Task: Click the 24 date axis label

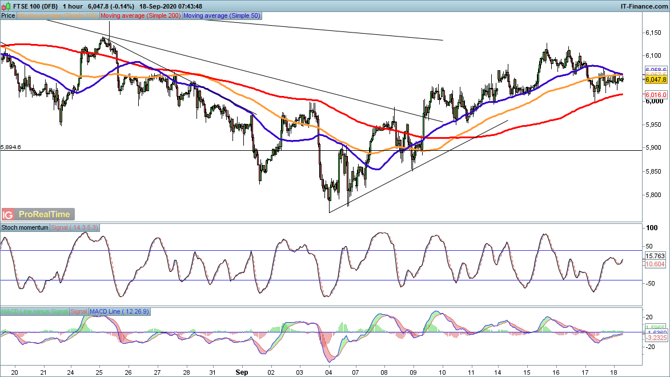Action: tap(70, 372)
